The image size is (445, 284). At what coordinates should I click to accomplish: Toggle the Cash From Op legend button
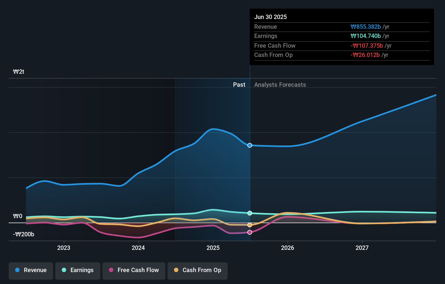[198, 271]
